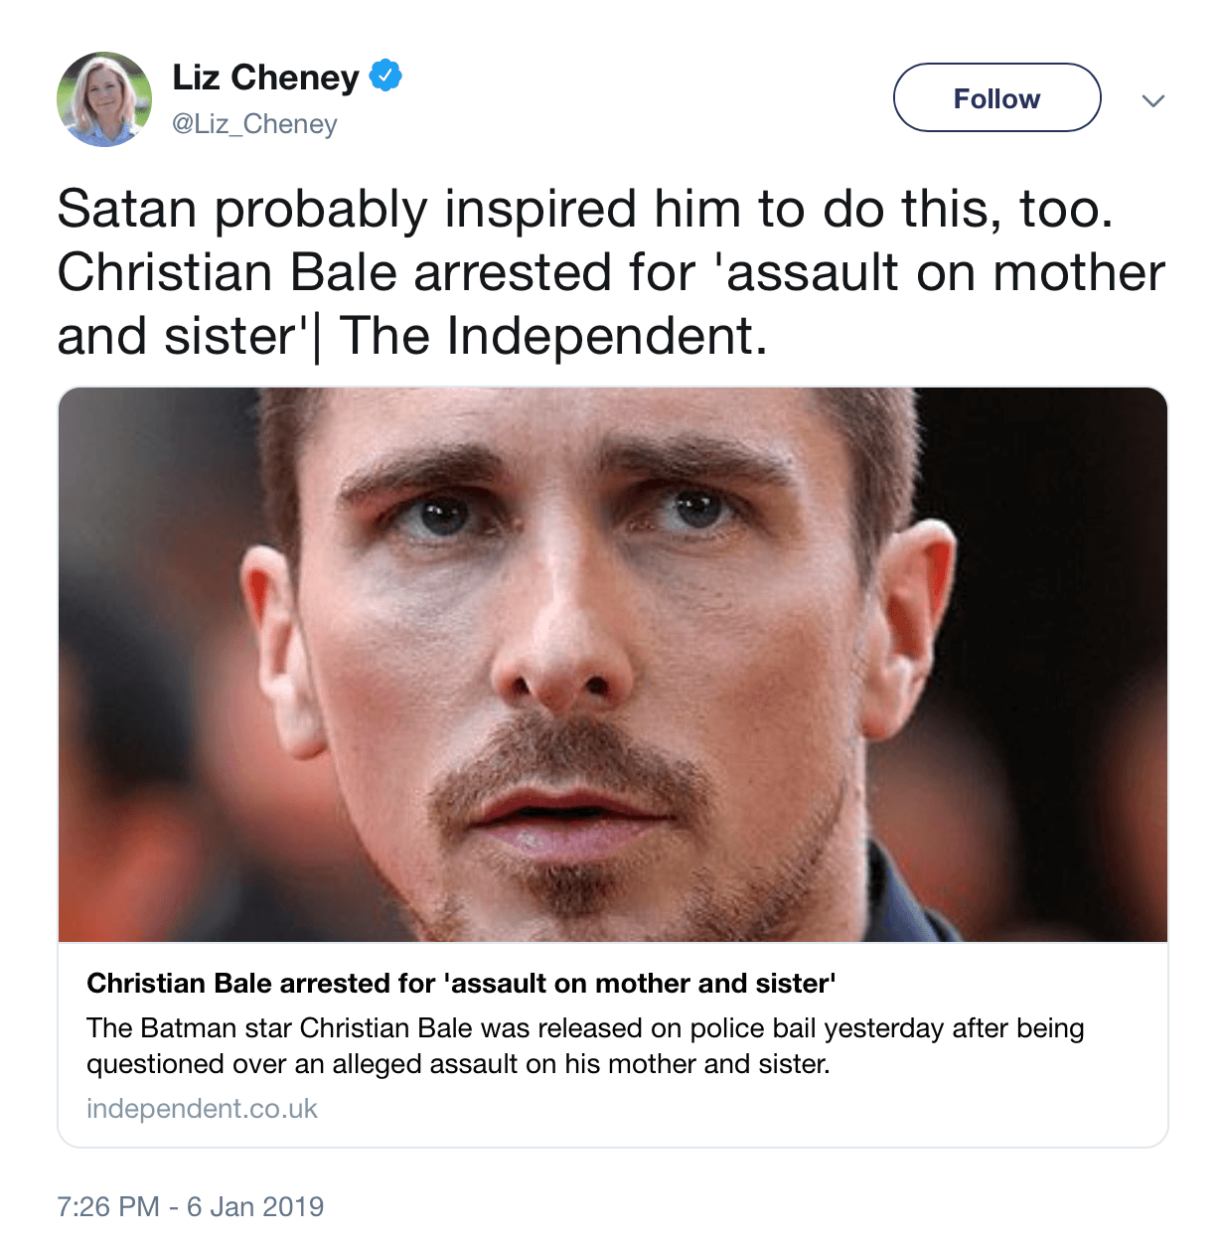
Task: Visit the independent.co.uk source link
Action: 202,1109
